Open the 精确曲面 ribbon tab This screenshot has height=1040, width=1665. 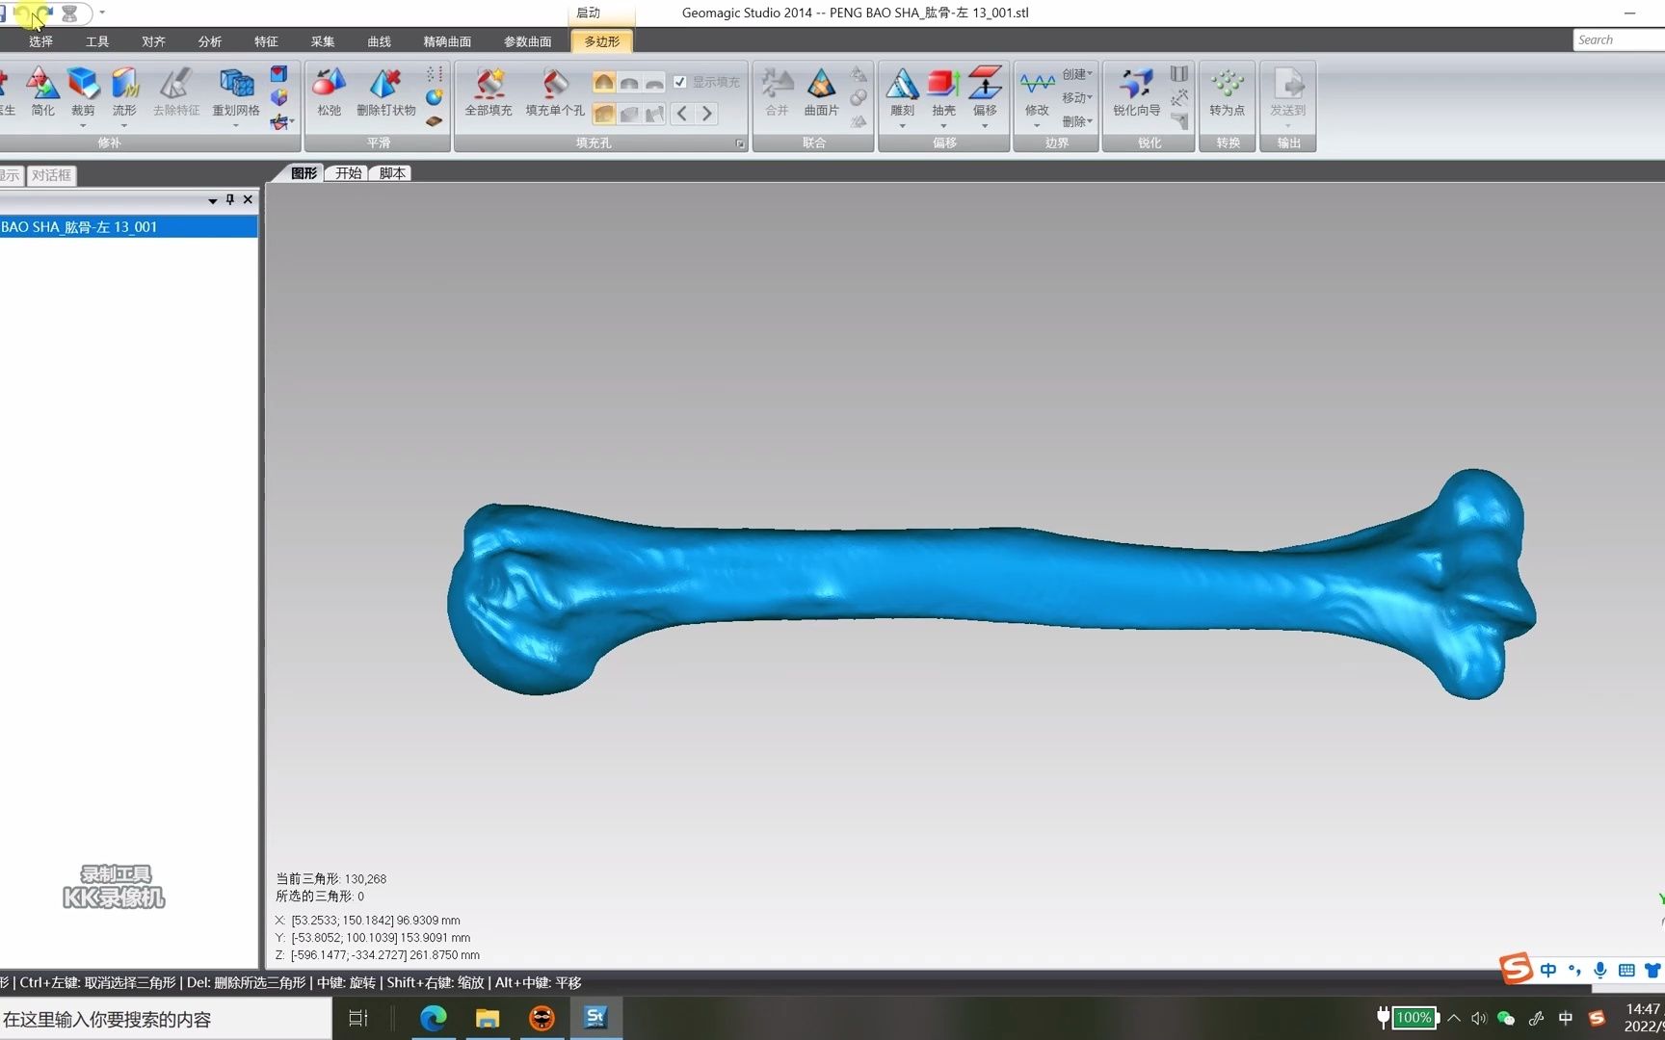tap(447, 41)
